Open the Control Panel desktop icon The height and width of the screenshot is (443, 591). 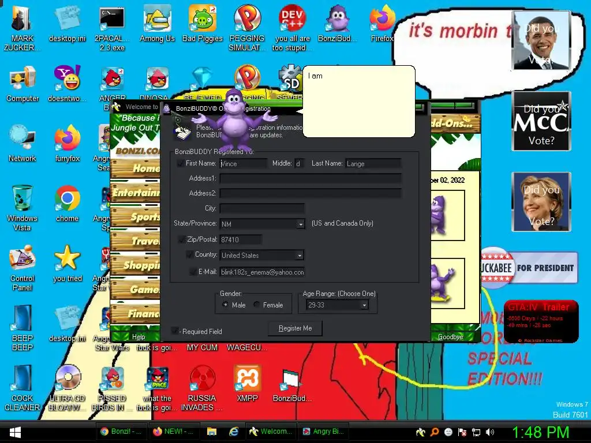[22, 268]
